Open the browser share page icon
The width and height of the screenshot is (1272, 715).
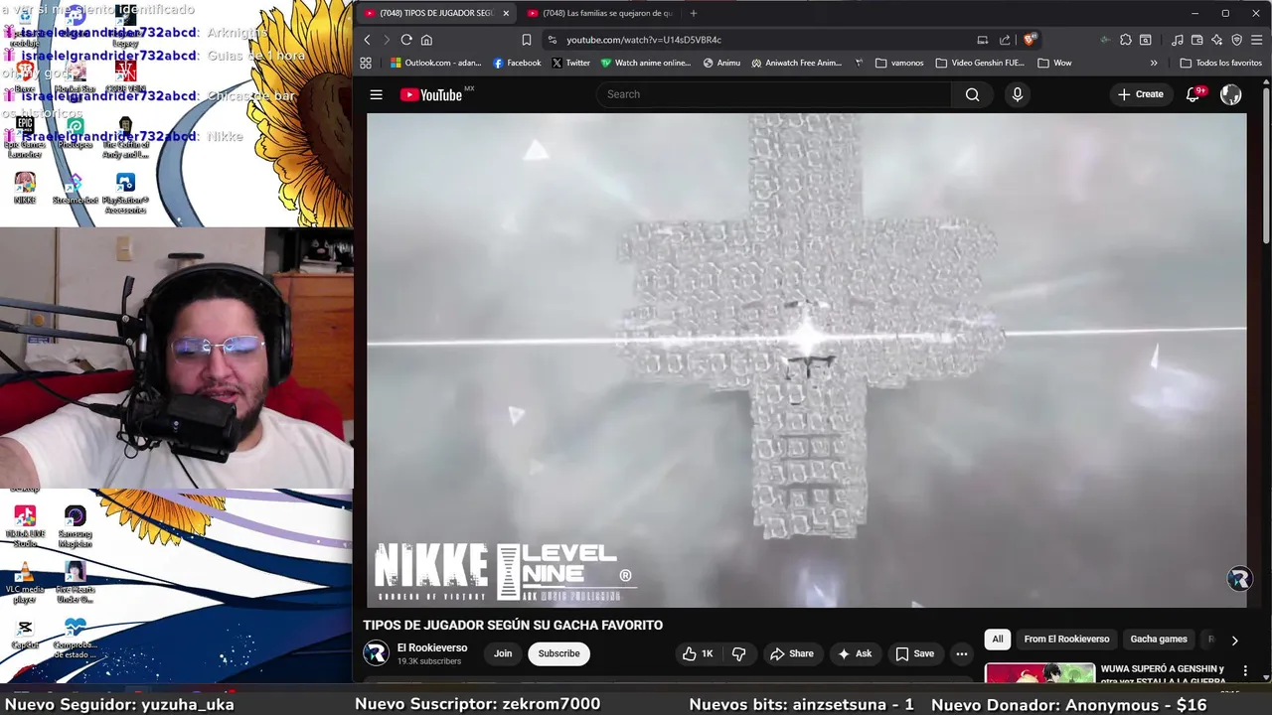pos(1005,40)
